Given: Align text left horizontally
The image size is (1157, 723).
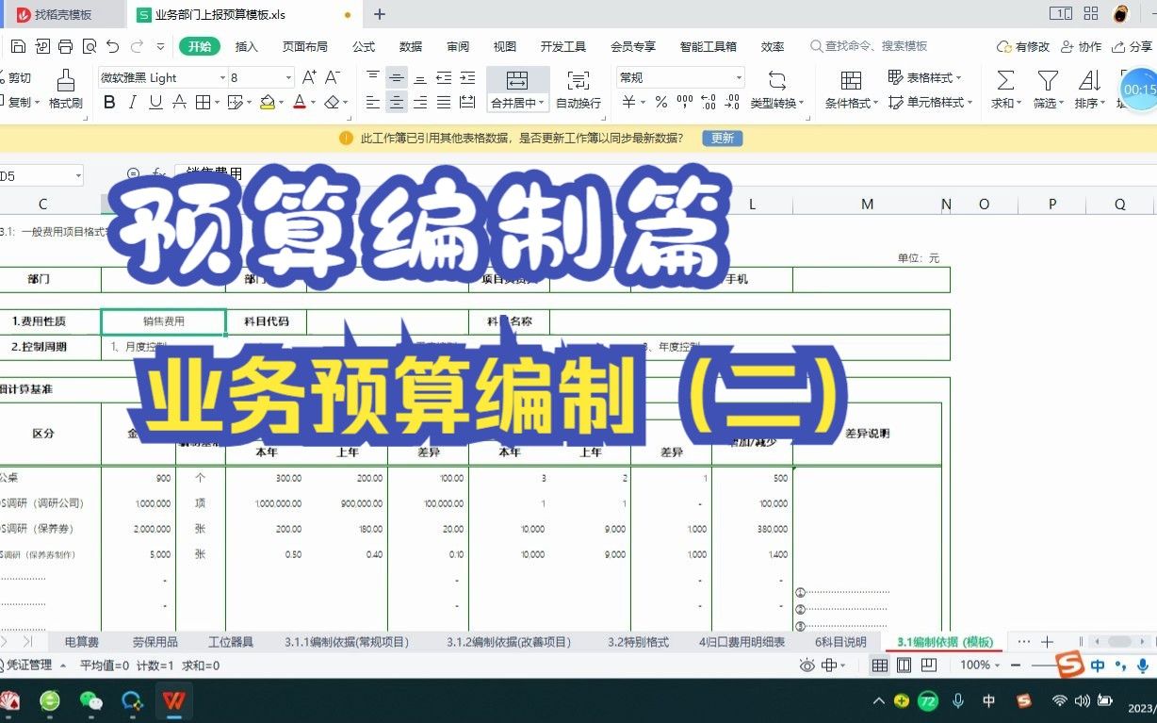Looking at the screenshot, I should pyautogui.click(x=373, y=103).
